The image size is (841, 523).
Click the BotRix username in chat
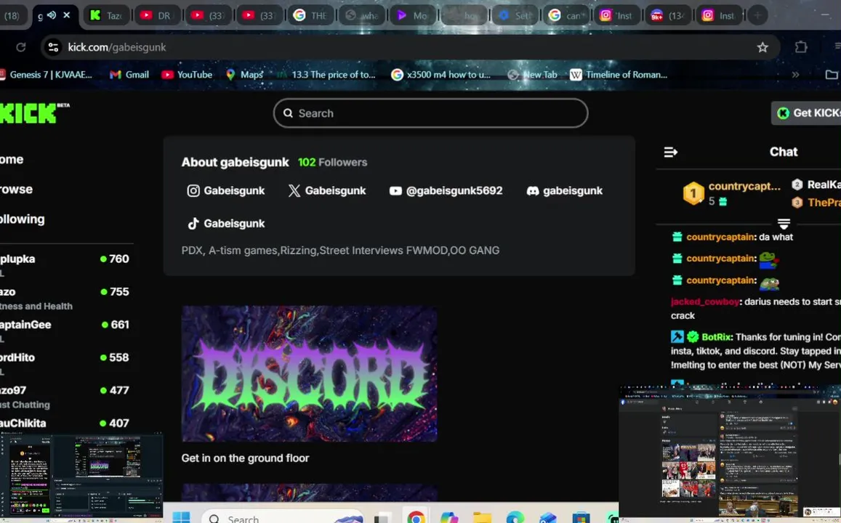(x=717, y=337)
